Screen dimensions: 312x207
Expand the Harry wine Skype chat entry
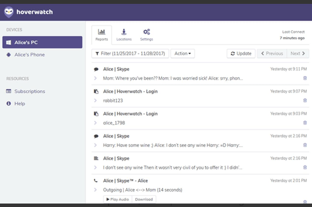point(95,145)
